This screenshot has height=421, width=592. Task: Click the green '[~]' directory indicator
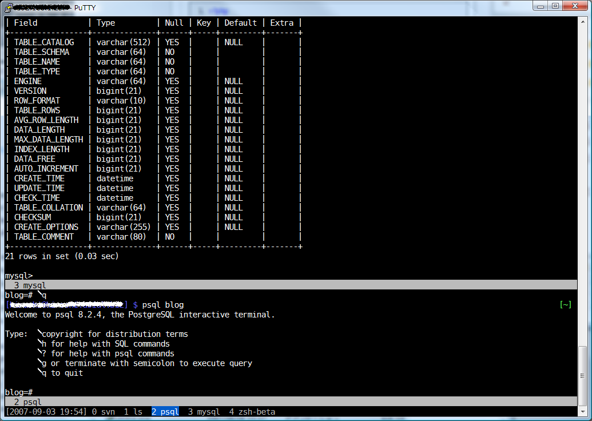pyautogui.click(x=565, y=305)
